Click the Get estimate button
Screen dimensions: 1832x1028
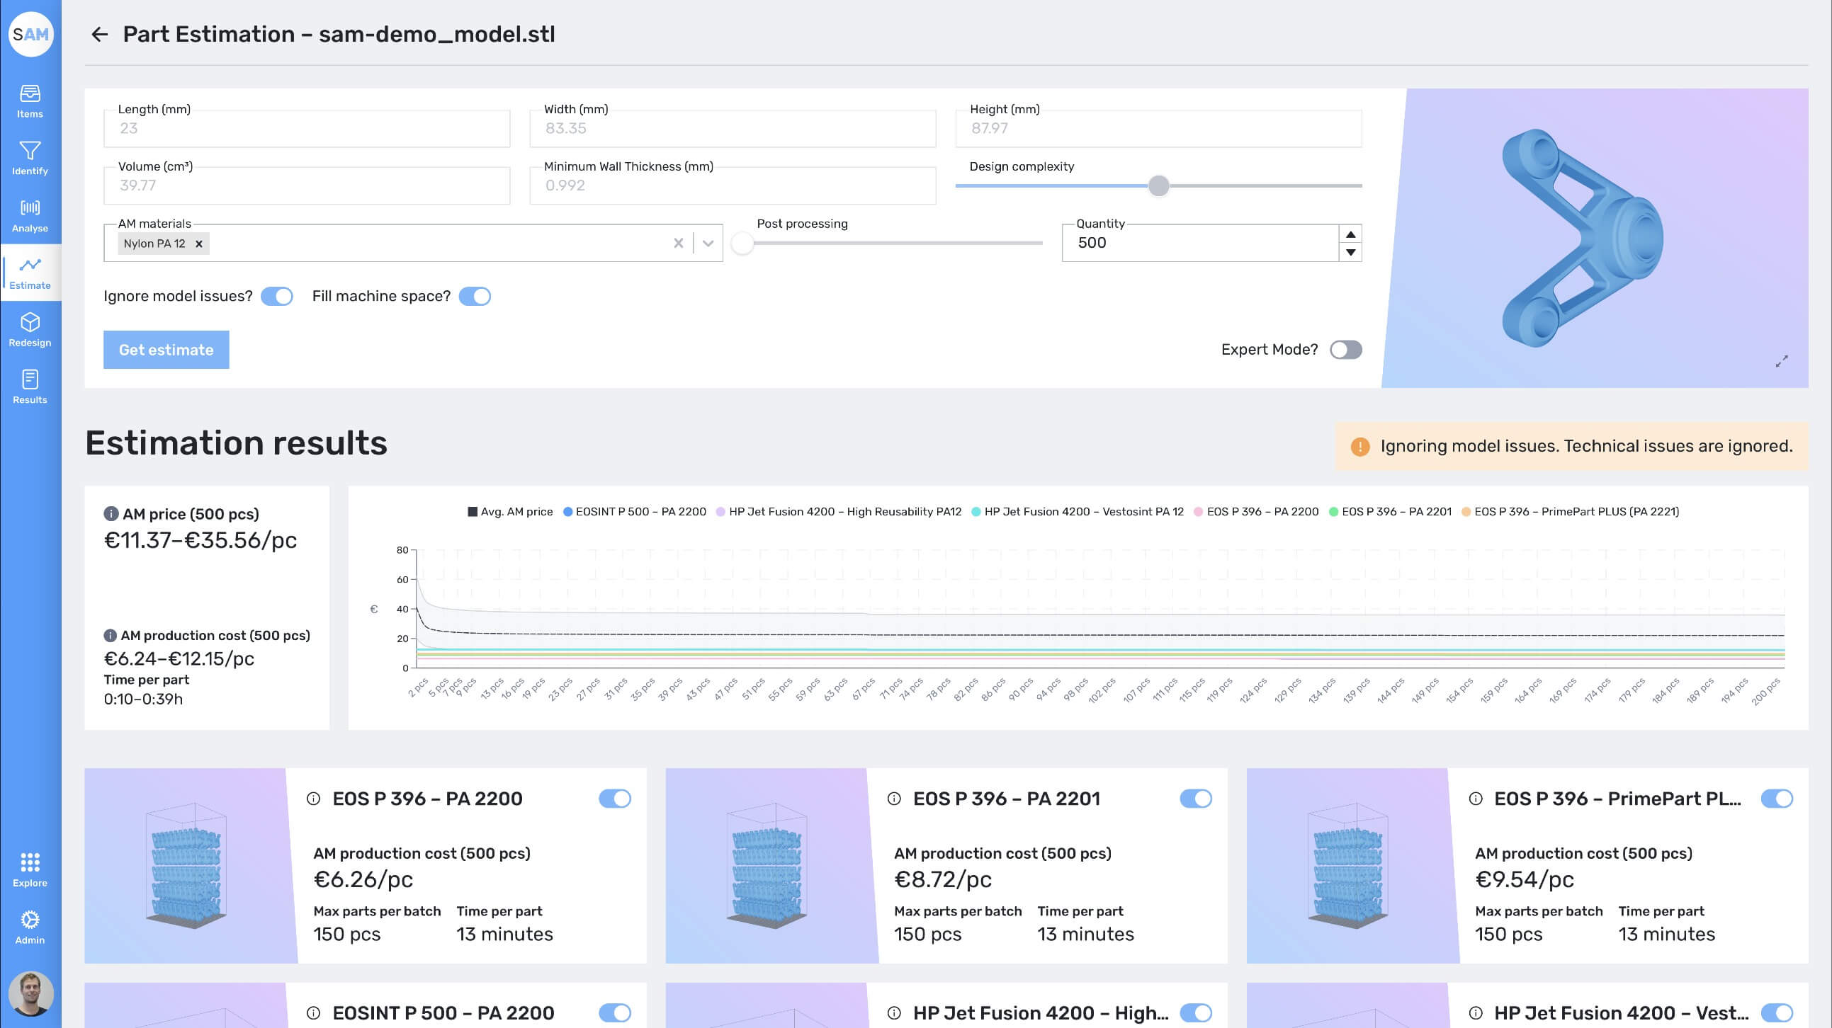point(166,350)
